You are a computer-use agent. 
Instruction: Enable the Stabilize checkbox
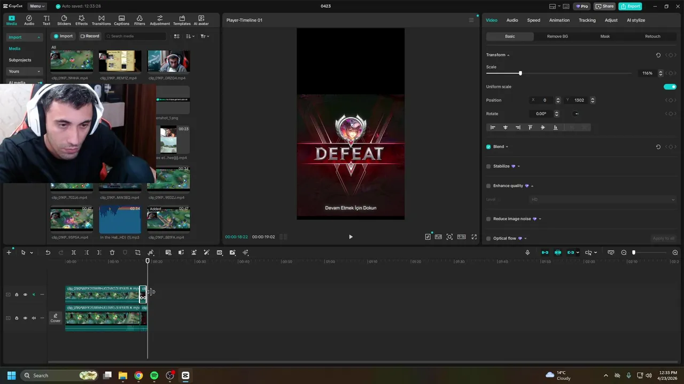[x=488, y=166]
